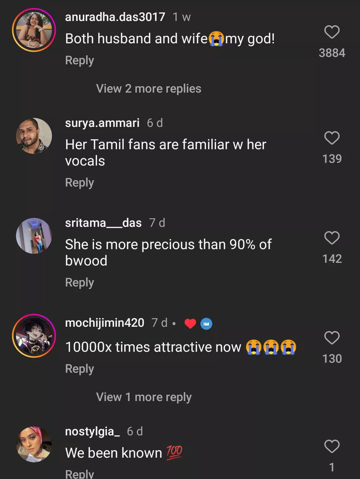Like mochijimin420's comment with the heart icon
The image size is (360, 479).
[332, 338]
